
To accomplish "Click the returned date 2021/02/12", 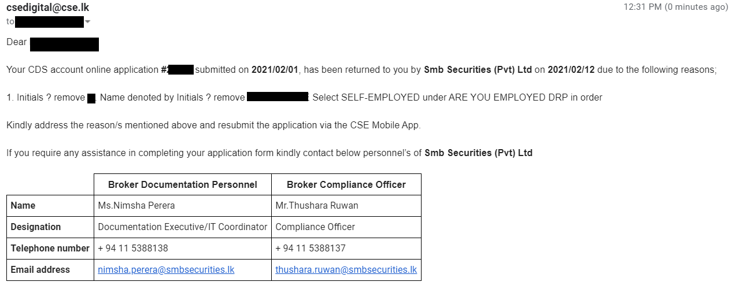I will pos(571,70).
